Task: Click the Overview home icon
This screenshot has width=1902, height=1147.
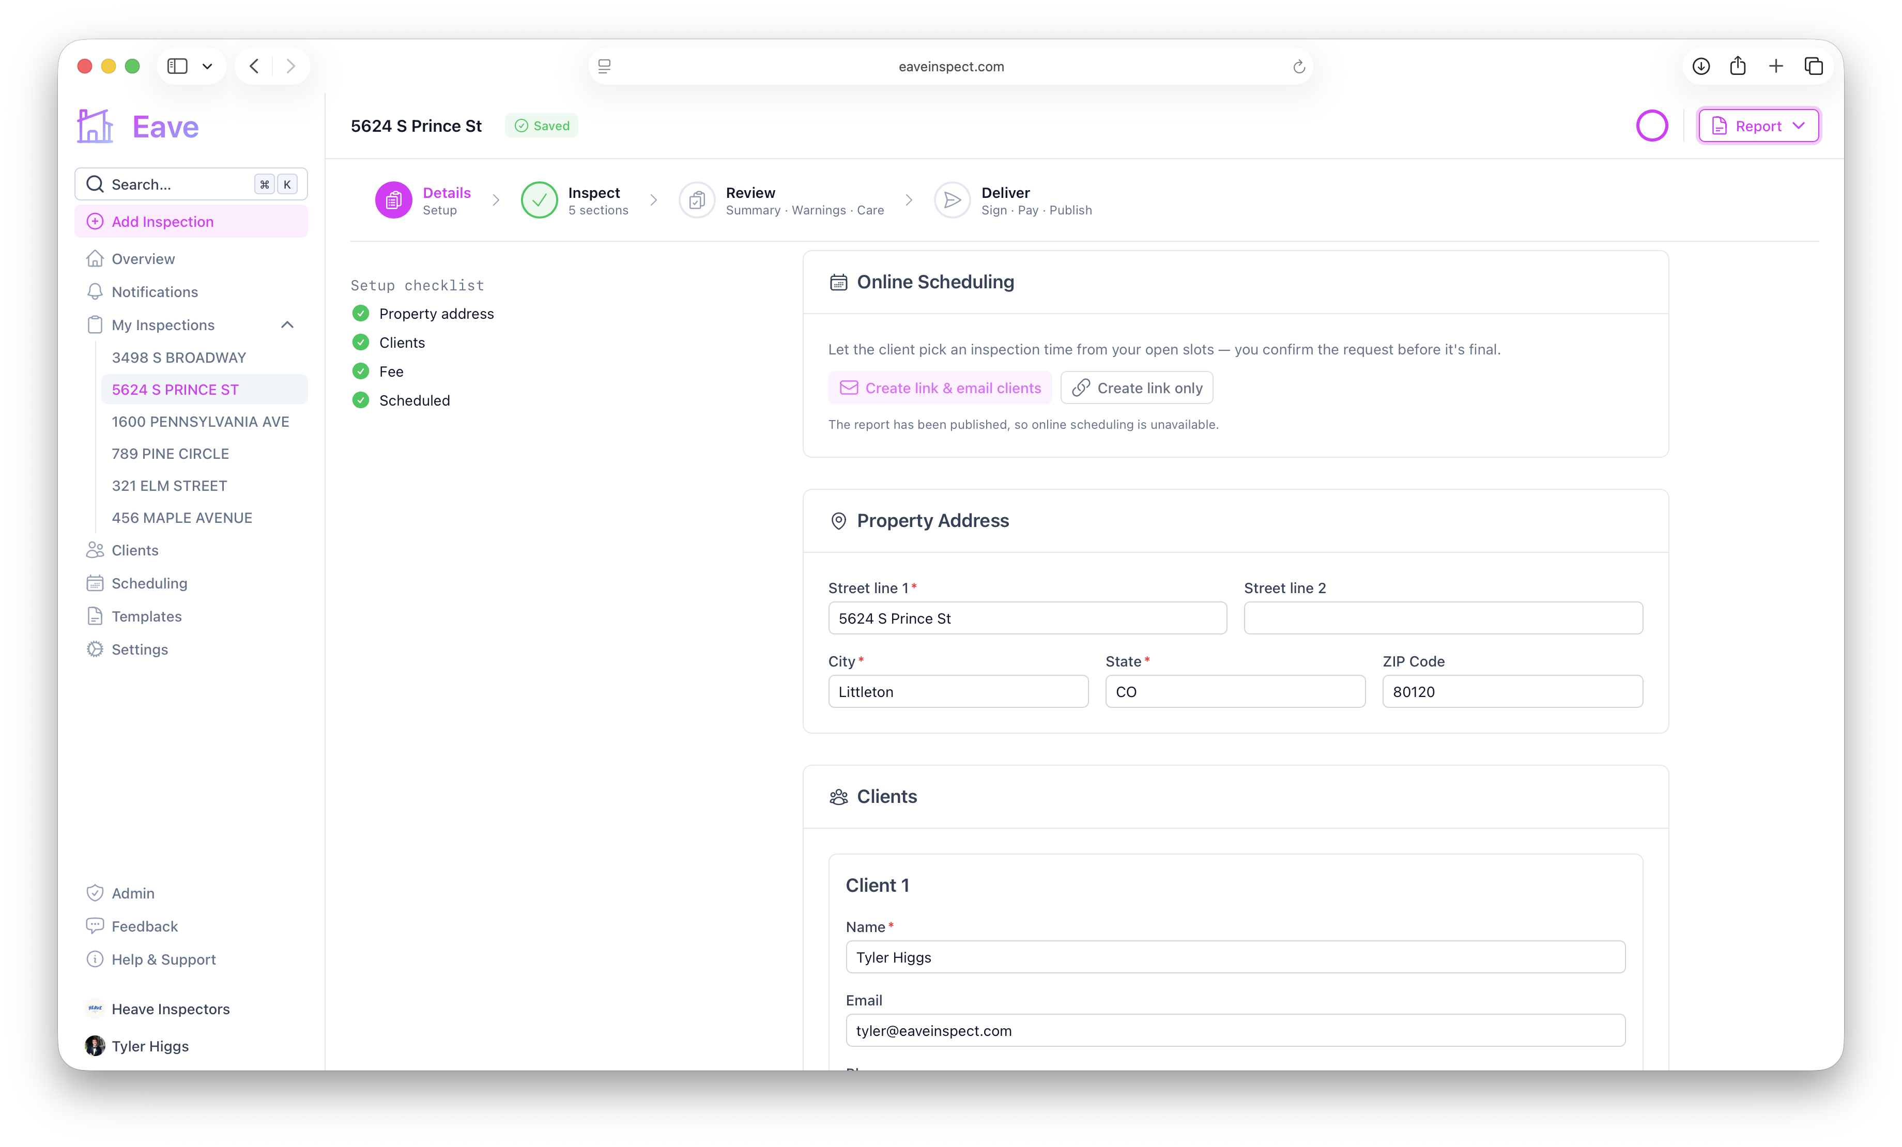Action: click(x=95, y=258)
